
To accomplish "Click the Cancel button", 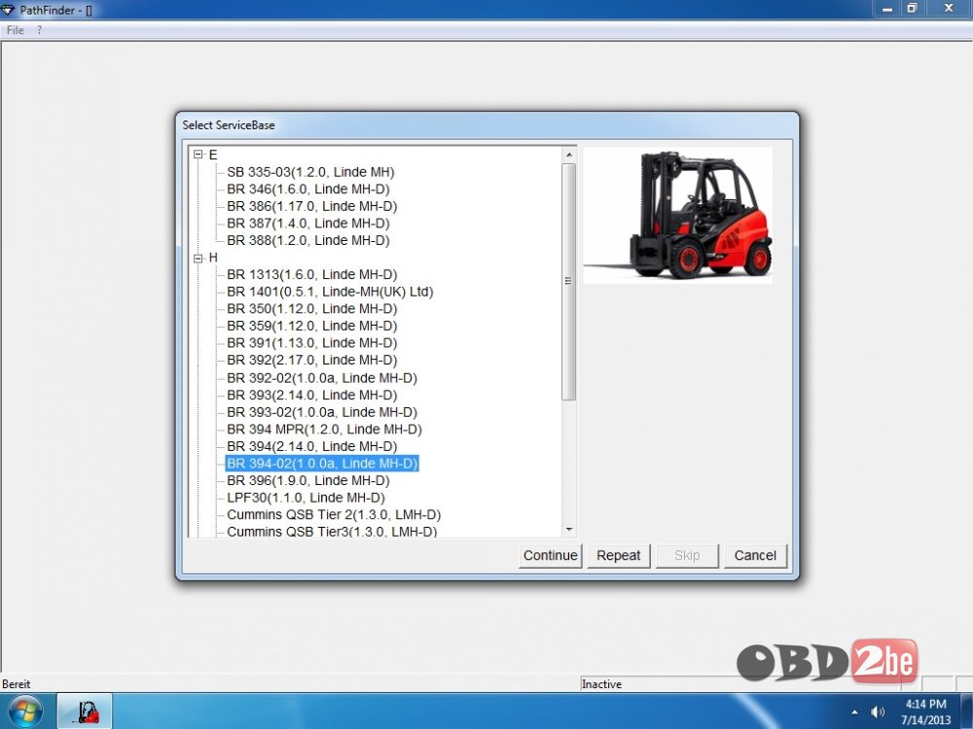I will click(755, 555).
